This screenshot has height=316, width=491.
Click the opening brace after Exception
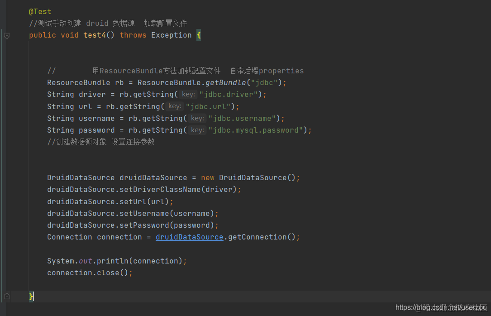click(x=199, y=35)
